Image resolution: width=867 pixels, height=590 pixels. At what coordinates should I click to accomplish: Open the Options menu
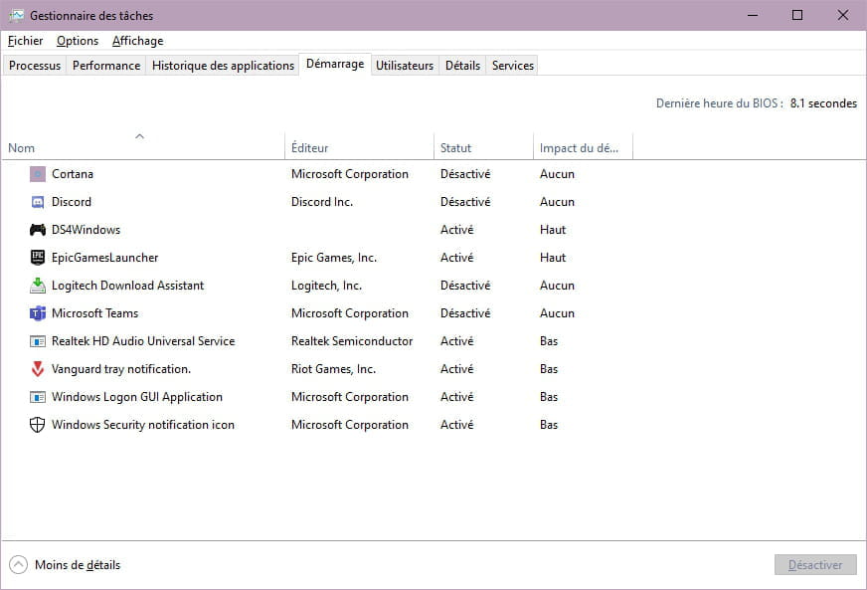pos(78,41)
